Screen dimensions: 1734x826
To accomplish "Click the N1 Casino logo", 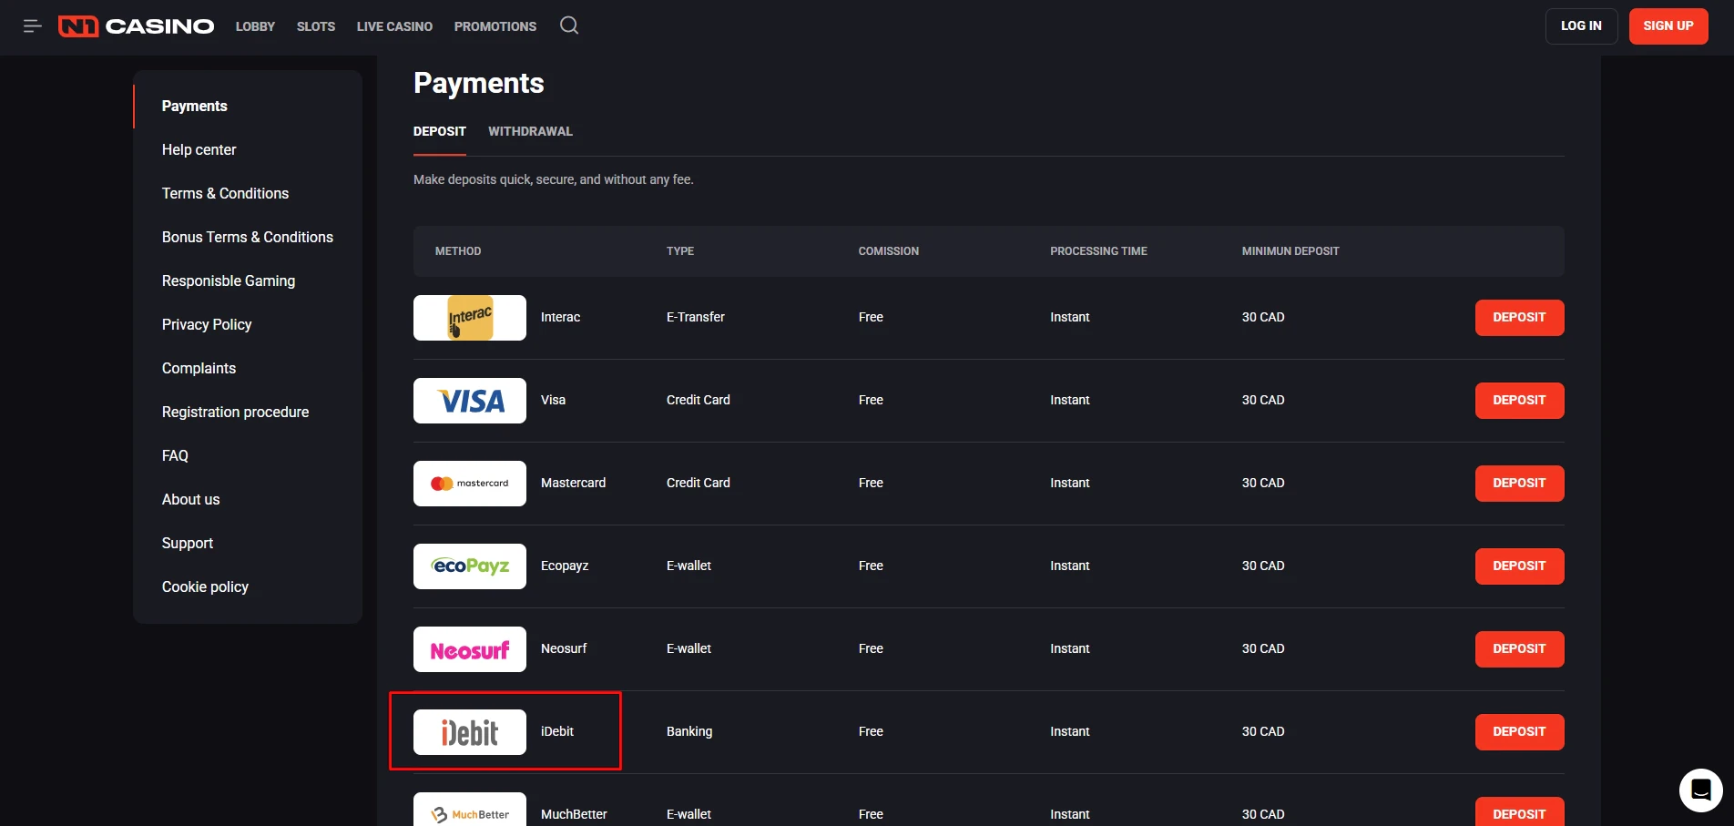I will click(137, 26).
